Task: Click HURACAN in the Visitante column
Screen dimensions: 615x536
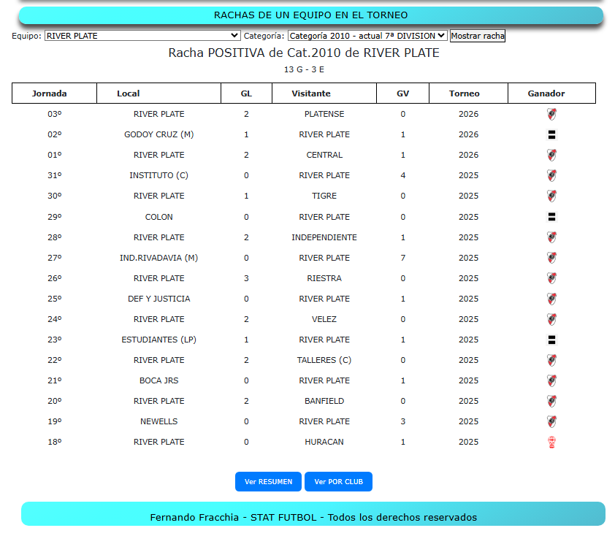Action: (x=324, y=442)
